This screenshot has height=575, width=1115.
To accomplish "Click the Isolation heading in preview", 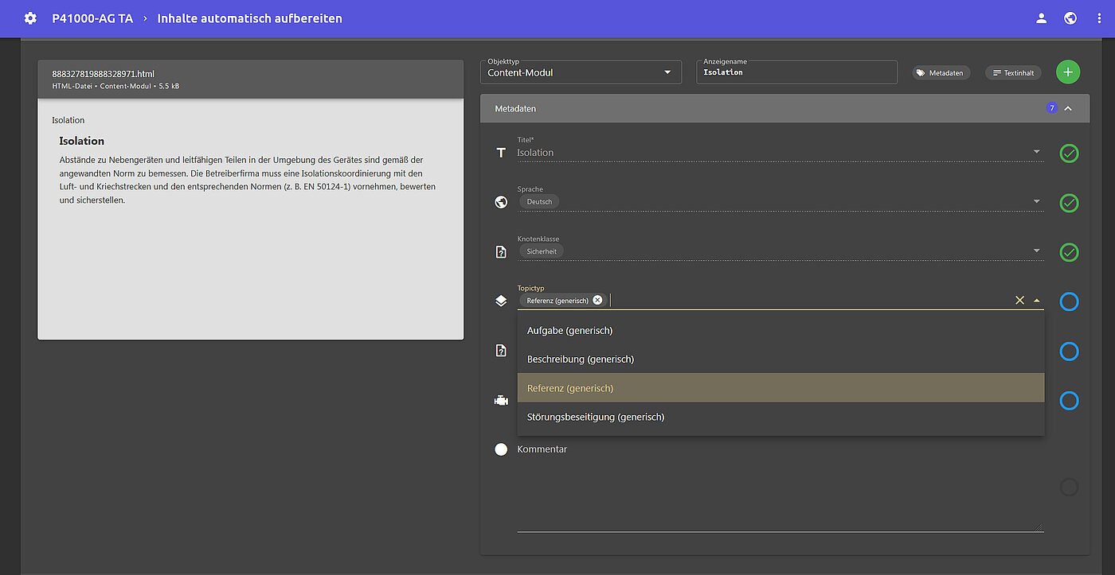I will click(81, 141).
